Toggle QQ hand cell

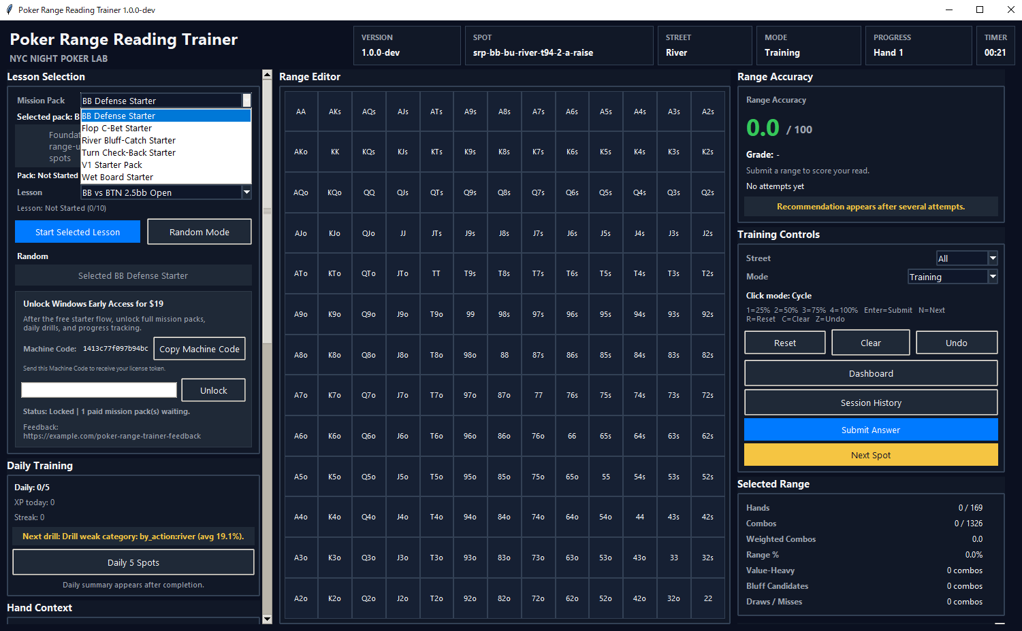pos(369,192)
